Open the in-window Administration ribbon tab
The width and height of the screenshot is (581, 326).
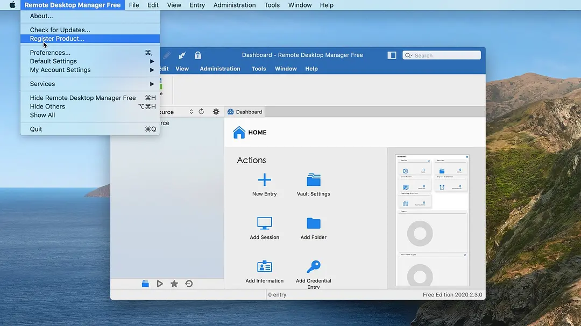[219, 69]
